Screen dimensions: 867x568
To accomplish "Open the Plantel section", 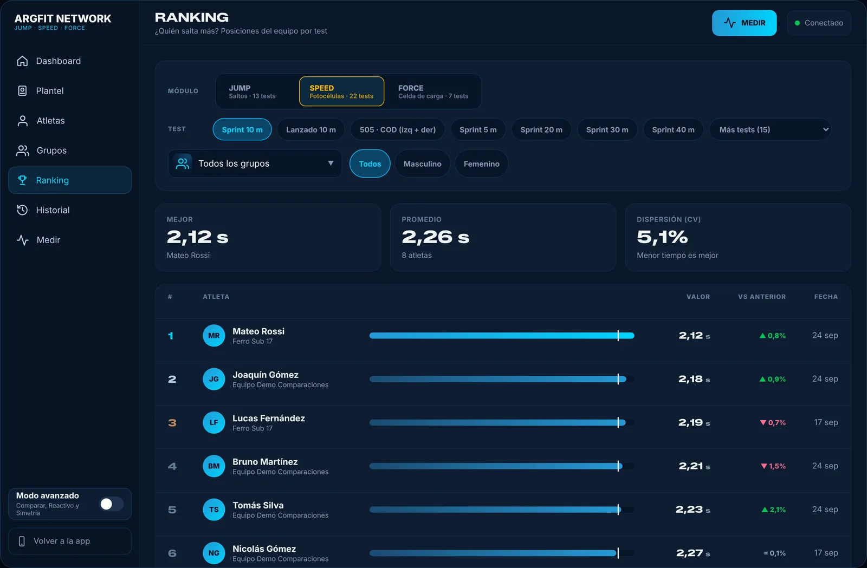I will [70, 91].
